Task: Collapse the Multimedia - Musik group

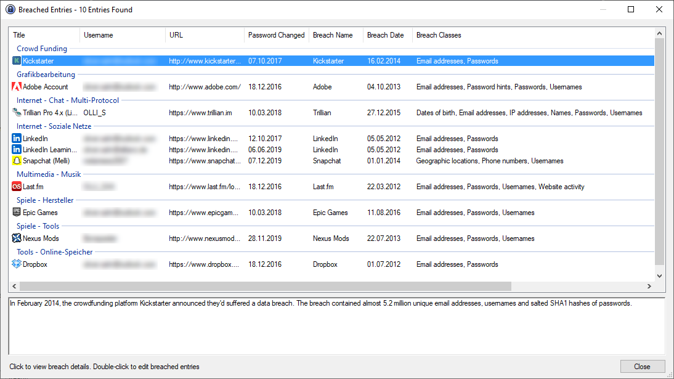Action: (49, 174)
